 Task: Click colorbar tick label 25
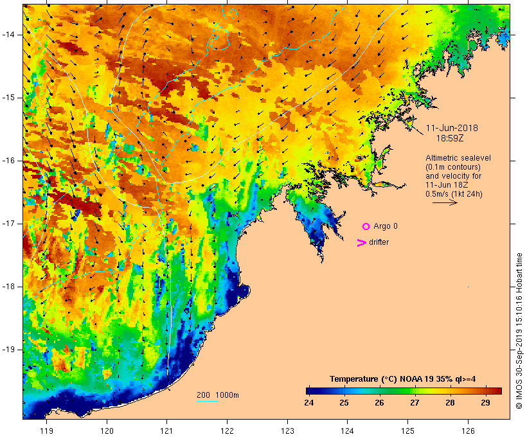point(344,403)
